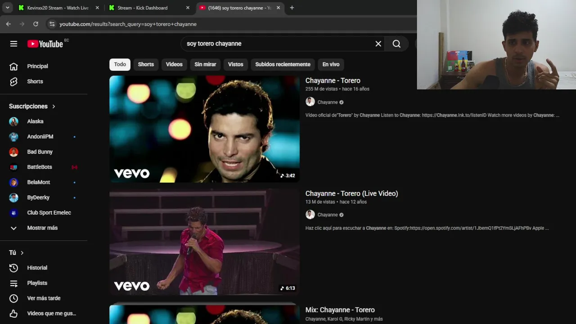Click the YouTube logo
Image resolution: width=576 pixels, height=324 pixels.
pyautogui.click(x=45, y=44)
